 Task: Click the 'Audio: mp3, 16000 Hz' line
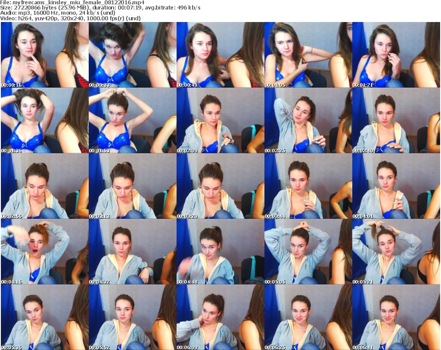pyautogui.click(x=58, y=13)
